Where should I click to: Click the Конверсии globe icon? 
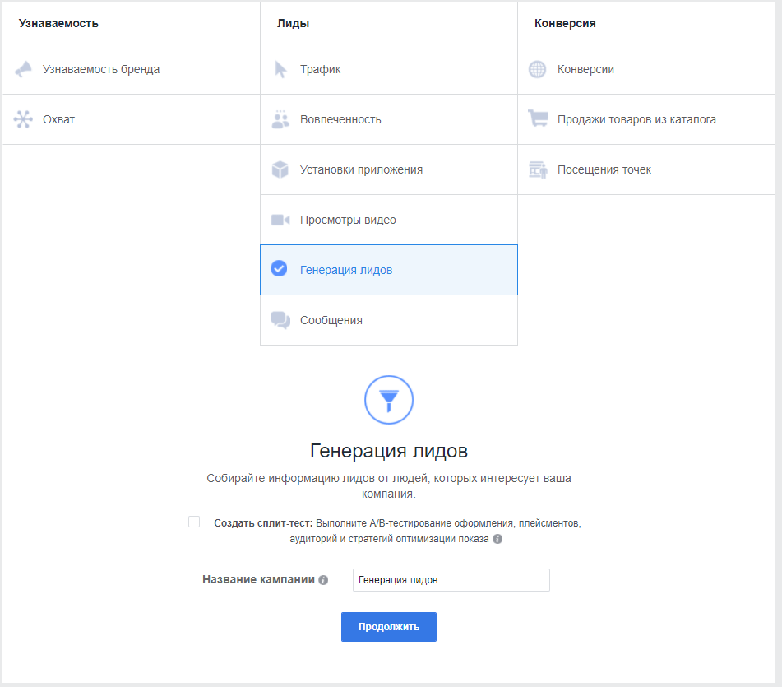(x=538, y=68)
